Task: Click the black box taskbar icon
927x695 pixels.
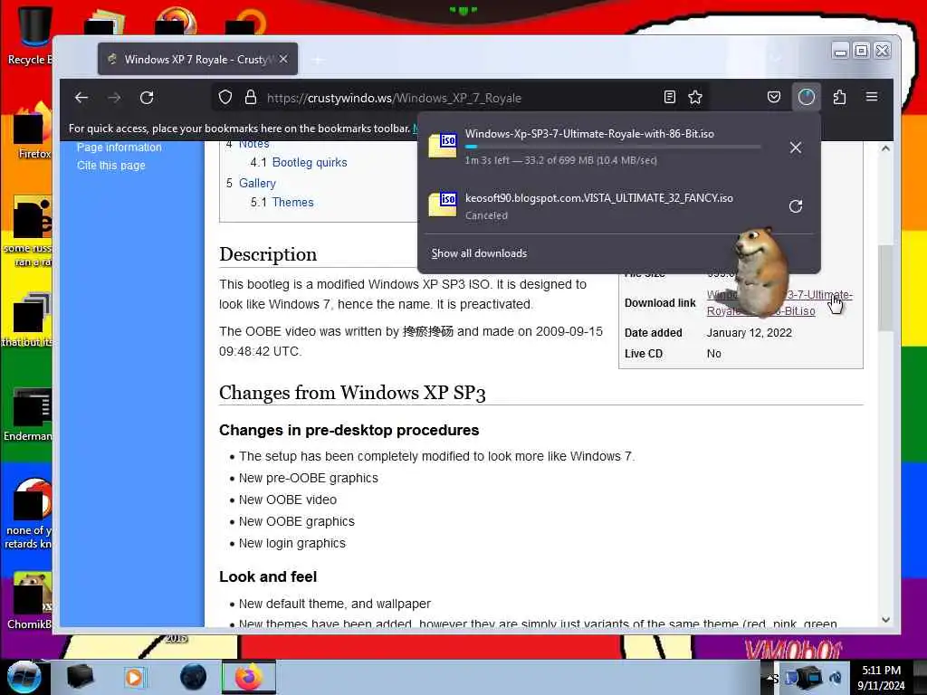Action: (80, 677)
